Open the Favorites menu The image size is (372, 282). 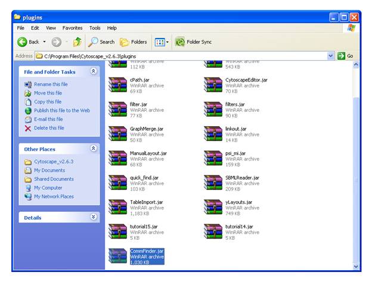(x=72, y=28)
